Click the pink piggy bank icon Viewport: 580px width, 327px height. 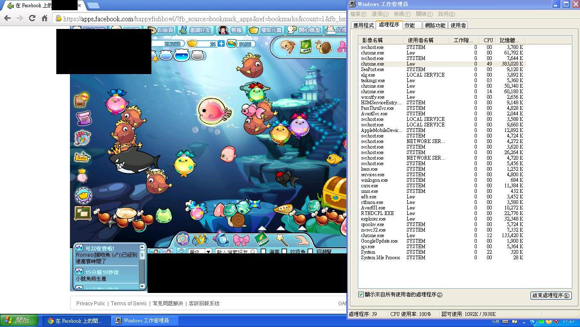[x=82, y=175]
